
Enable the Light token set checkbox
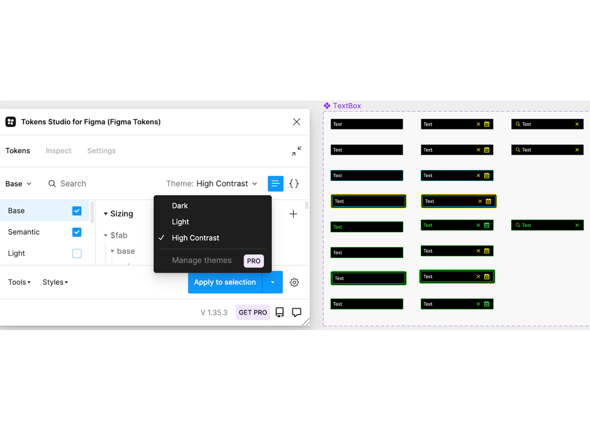[x=77, y=253]
